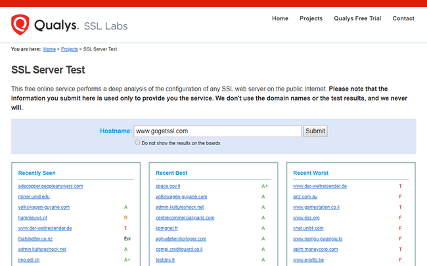Click the 'Recently Seen' panel title
Screen dimensions: 427x266
(37, 173)
